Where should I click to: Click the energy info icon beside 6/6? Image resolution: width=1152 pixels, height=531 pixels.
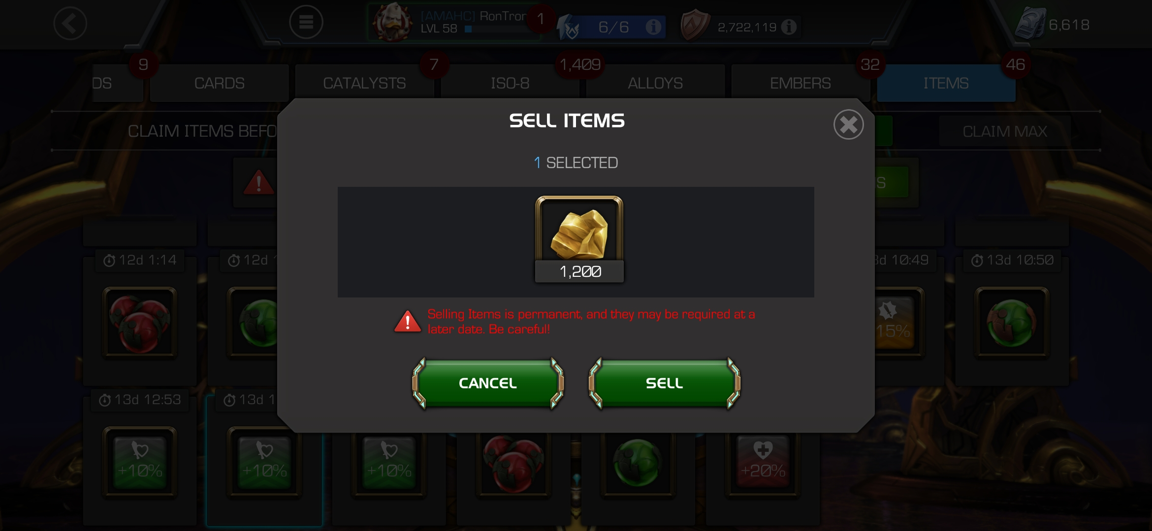[x=653, y=27]
